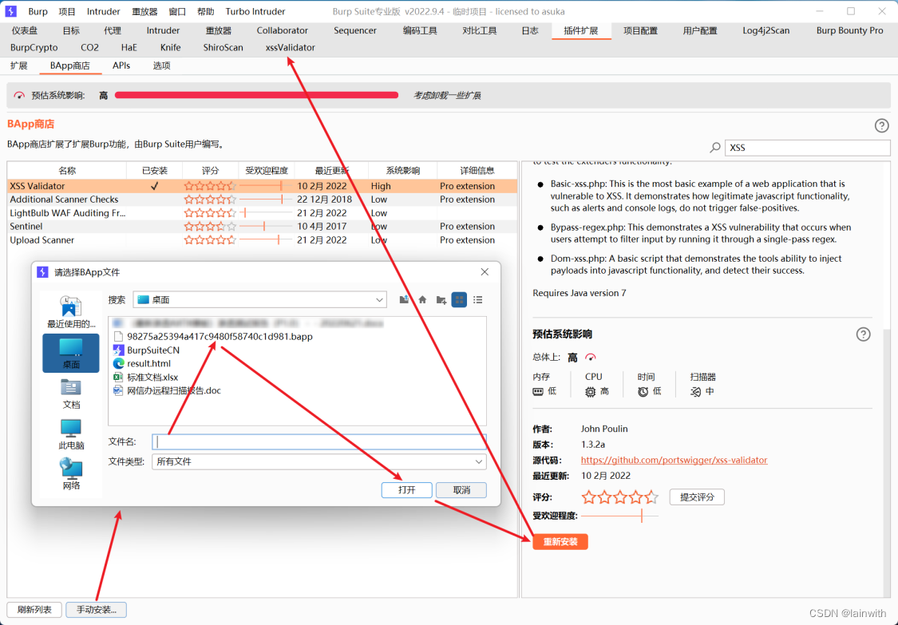Screen dimensions: 898x625
Task: Click the 提交评分 button
Action: pyautogui.click(x=696, y=497)
